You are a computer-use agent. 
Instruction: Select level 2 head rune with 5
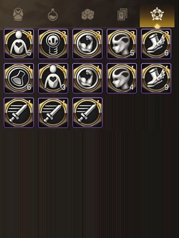pyautogui.click(x=122, y=44)
